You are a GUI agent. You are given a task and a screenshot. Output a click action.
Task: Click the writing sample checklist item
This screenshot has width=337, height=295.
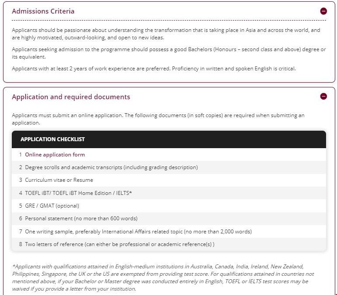(x=138, y=231)
